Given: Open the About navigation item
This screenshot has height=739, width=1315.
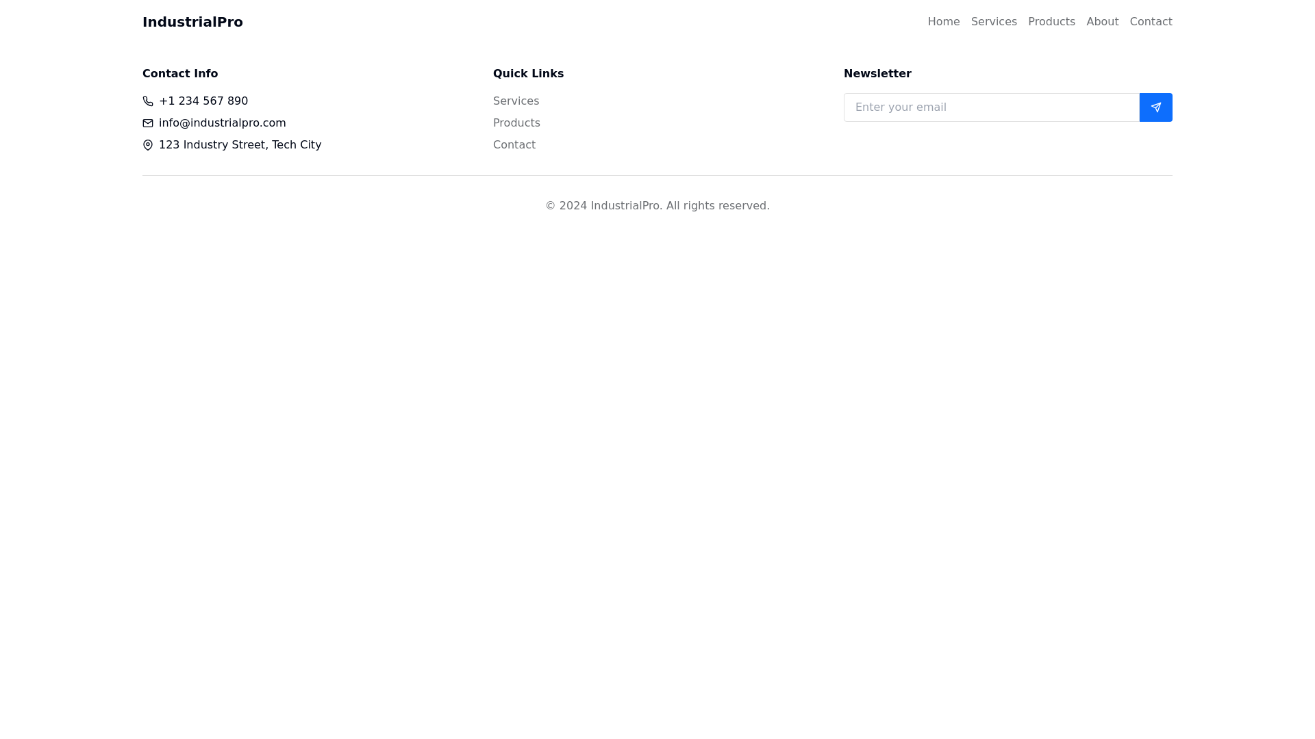Looking at the screenshot, I should click(x=1102, y=21).
